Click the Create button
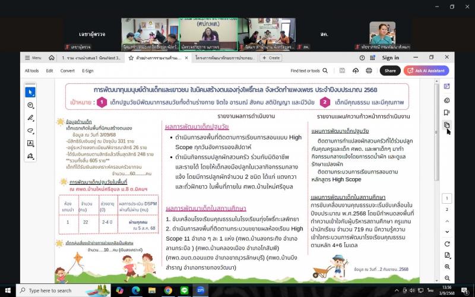 (x=271, y=58)
